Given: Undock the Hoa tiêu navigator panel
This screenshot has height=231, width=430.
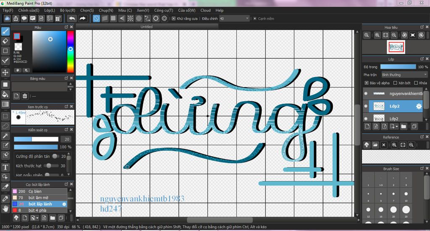Looking at the screenshot, I should click(x=422, y=27).
